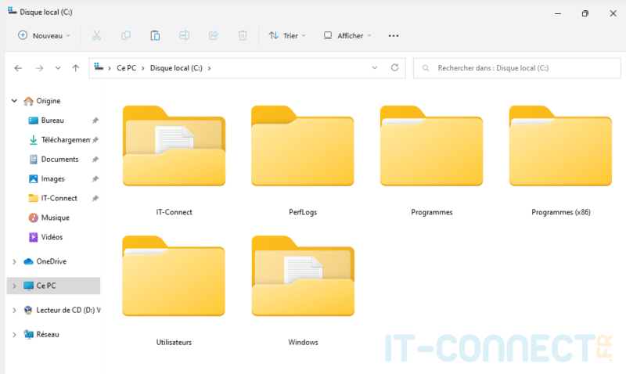Click the pin icon next to Téléchargements
626x374 pixels.
coord(95,140)
